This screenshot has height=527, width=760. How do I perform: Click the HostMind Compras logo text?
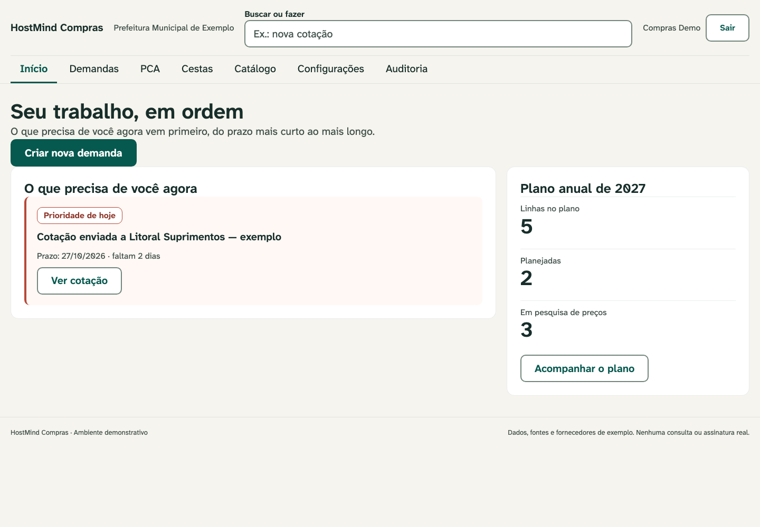57,28
